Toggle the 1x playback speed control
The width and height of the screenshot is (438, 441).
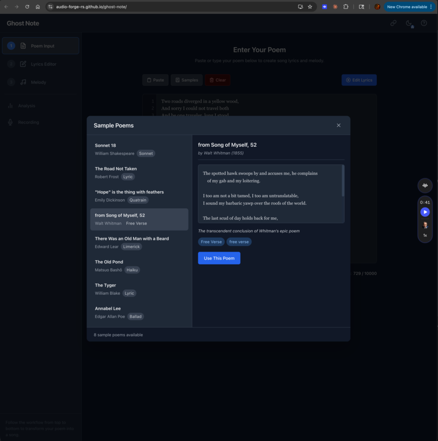coord(425,235)
